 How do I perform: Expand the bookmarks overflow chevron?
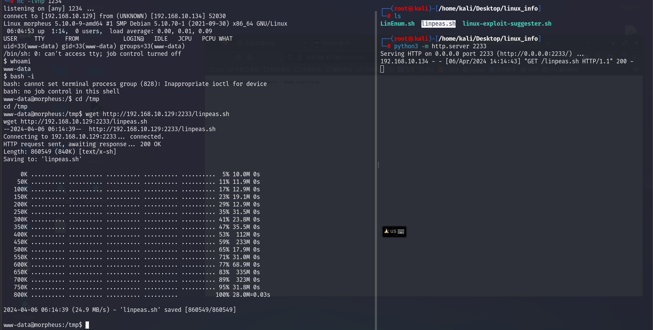(x=636, y=69)
